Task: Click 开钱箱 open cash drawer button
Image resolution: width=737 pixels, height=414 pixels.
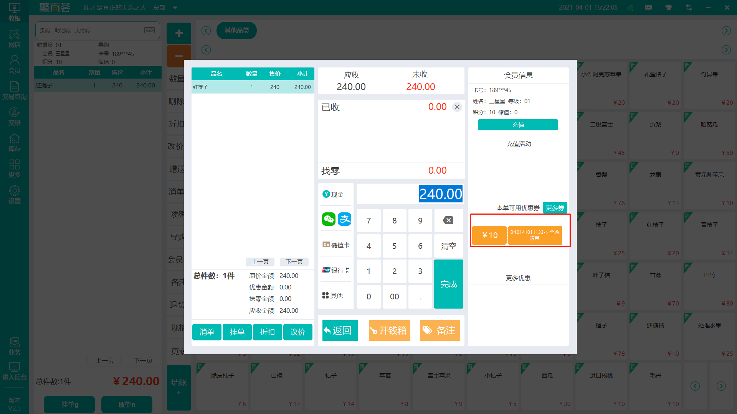Action: coord(389,330)
